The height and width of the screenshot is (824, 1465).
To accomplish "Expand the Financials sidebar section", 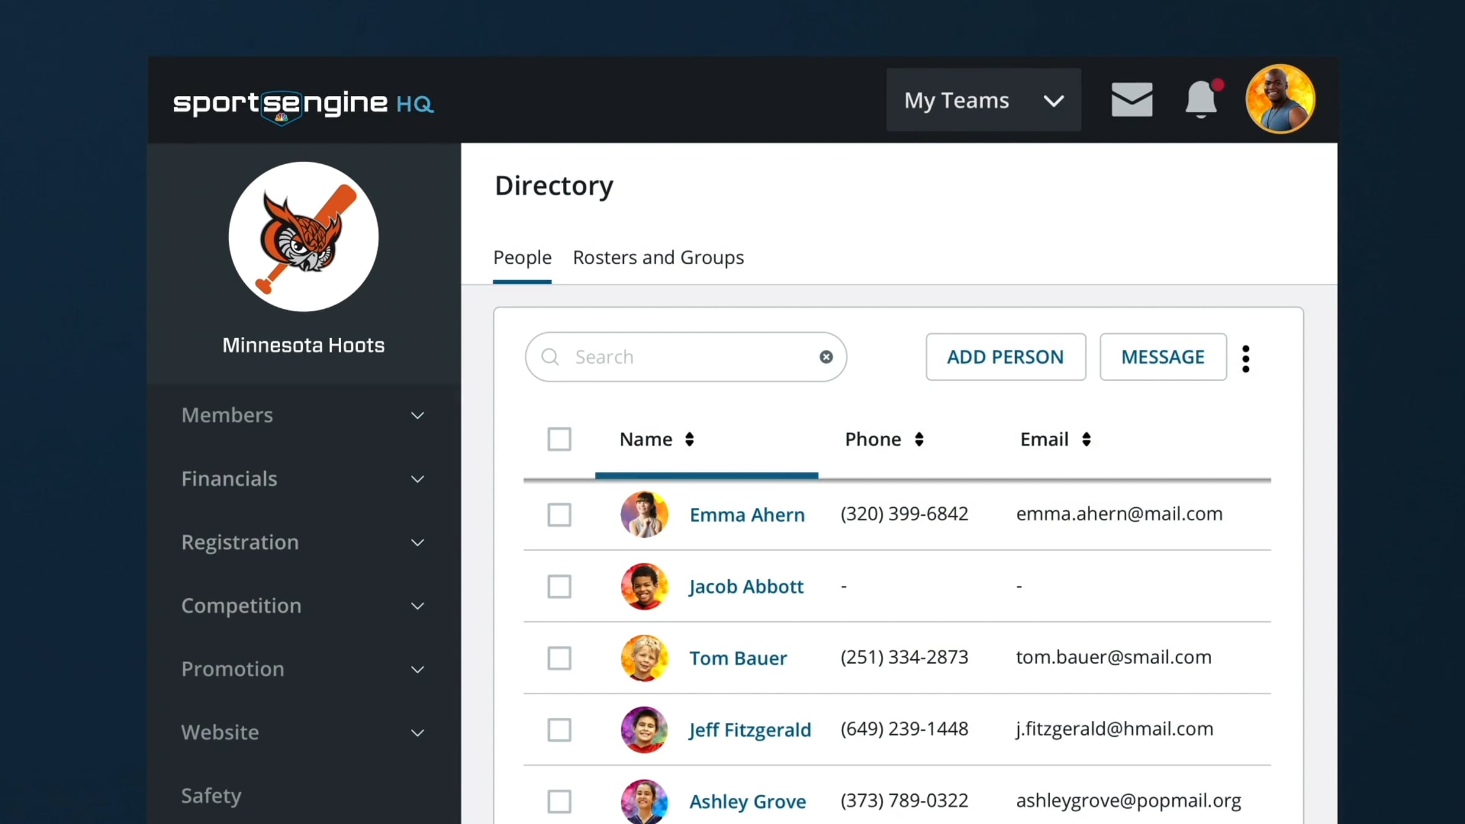I will (x=303, y=479).
